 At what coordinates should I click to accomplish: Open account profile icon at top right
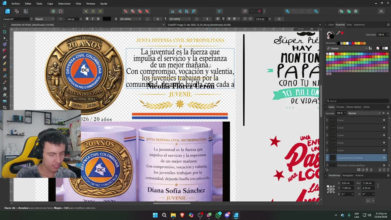pyautogui.click(x=381, y=11)
